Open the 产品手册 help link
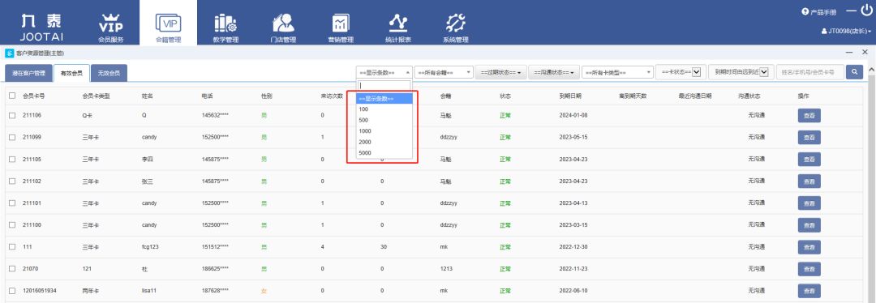Screen dimensions: 876x303 (819, 11)
